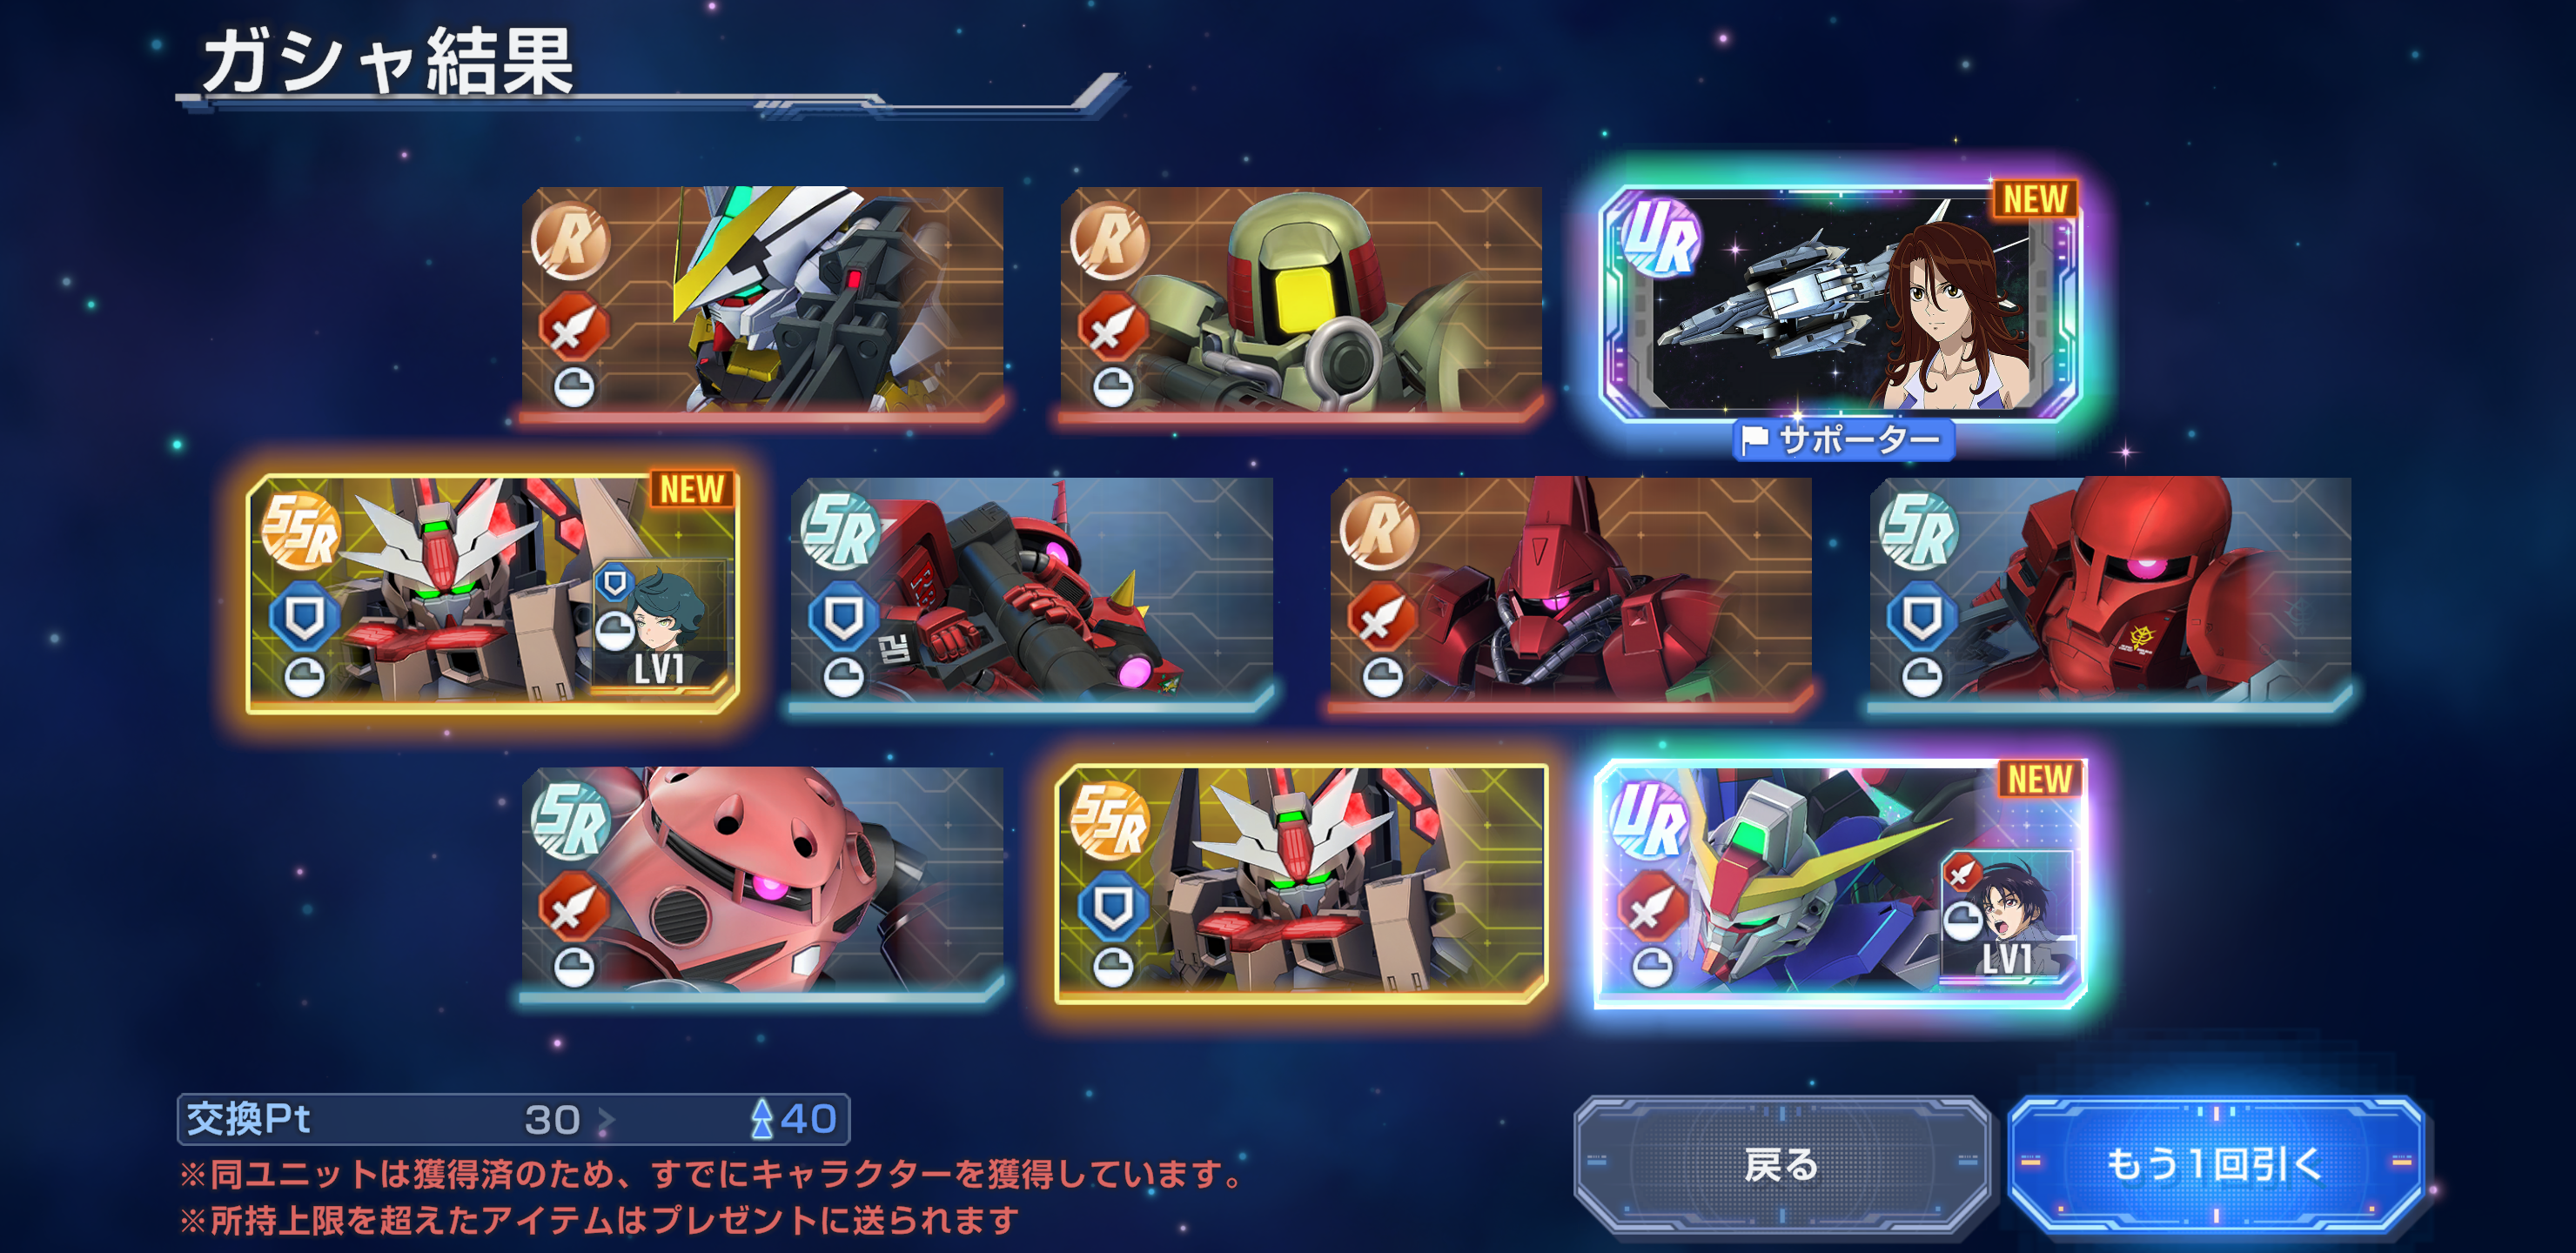This screenshot has height=1253, width=2576.
Task: Click blue shield defense icon on bazooka SR card
Action: 843,616
